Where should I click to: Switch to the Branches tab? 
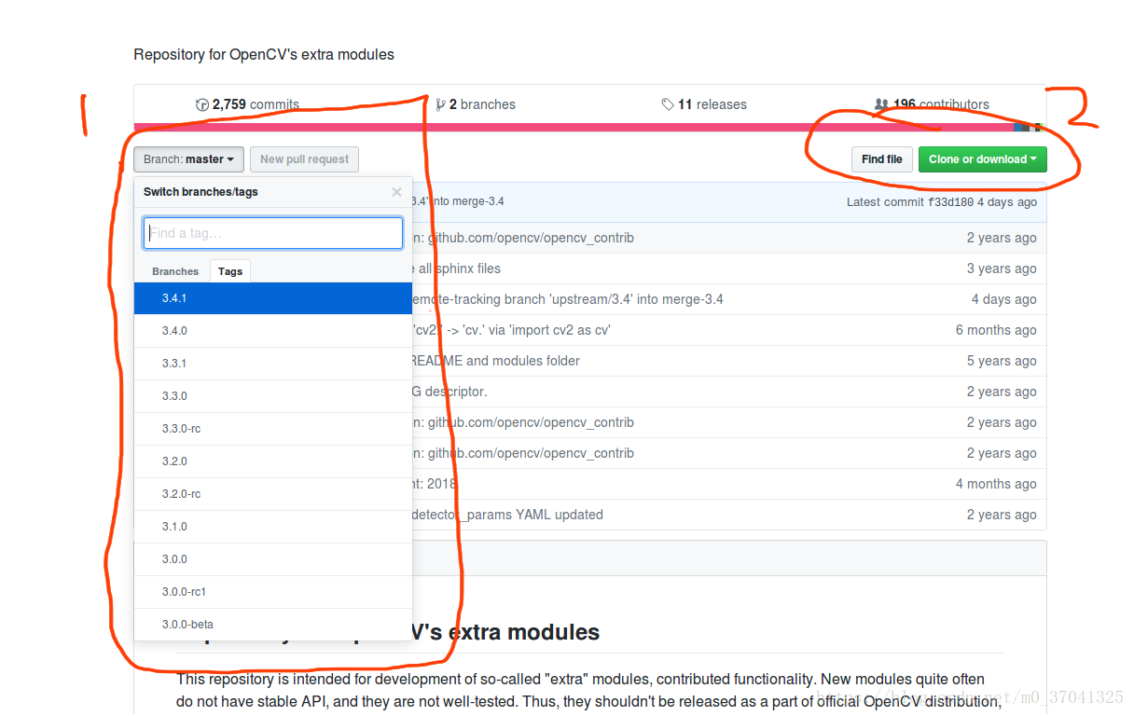[175, 271]
